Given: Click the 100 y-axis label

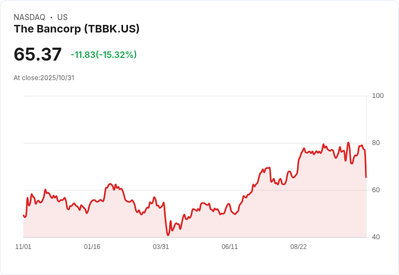Looking at the screenshot, I should tap(378, 96).
